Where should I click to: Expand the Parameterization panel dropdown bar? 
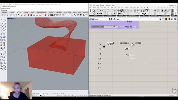pyautogui.click(x=133, y=16)
